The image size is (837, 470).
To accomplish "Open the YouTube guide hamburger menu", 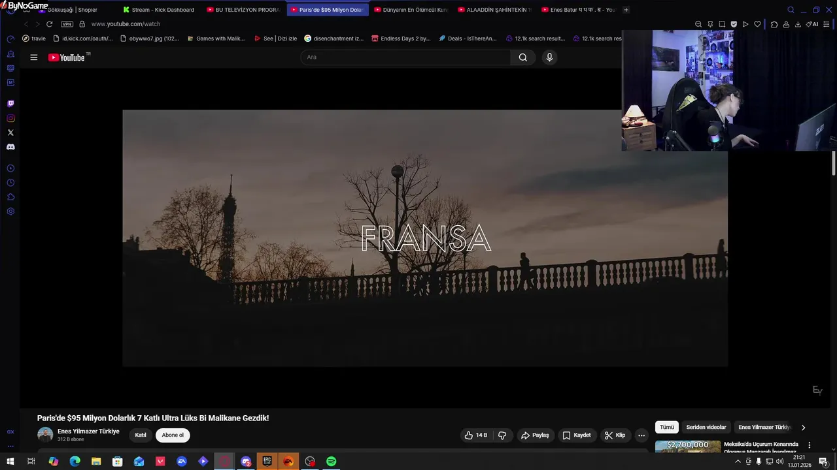I will click(34, 57).
